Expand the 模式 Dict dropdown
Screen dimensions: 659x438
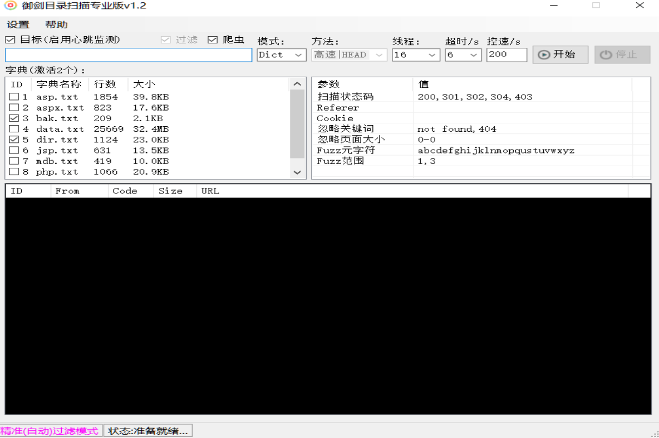click(282, 54)
